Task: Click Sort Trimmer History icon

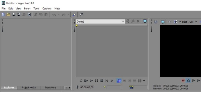Action: (x=128, y=21)
